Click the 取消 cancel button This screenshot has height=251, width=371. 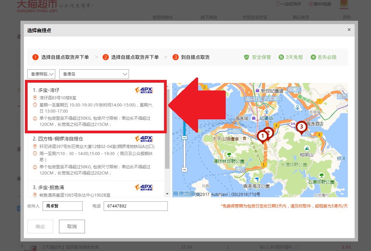pos(72,227)
